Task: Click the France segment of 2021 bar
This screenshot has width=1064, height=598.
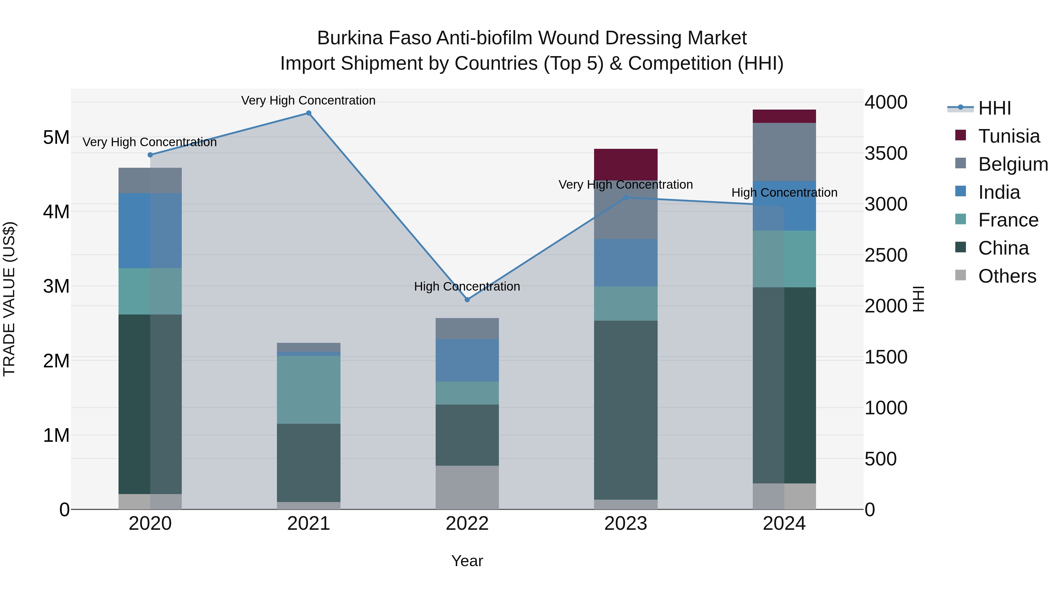Action: pos(309,390)
